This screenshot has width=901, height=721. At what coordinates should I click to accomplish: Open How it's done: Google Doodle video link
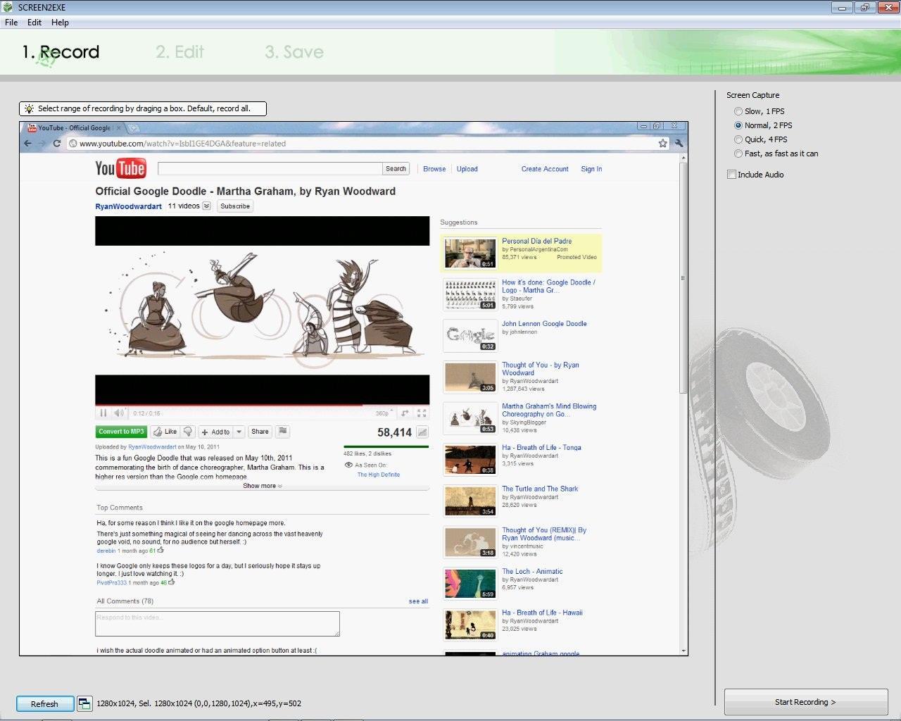548,286
